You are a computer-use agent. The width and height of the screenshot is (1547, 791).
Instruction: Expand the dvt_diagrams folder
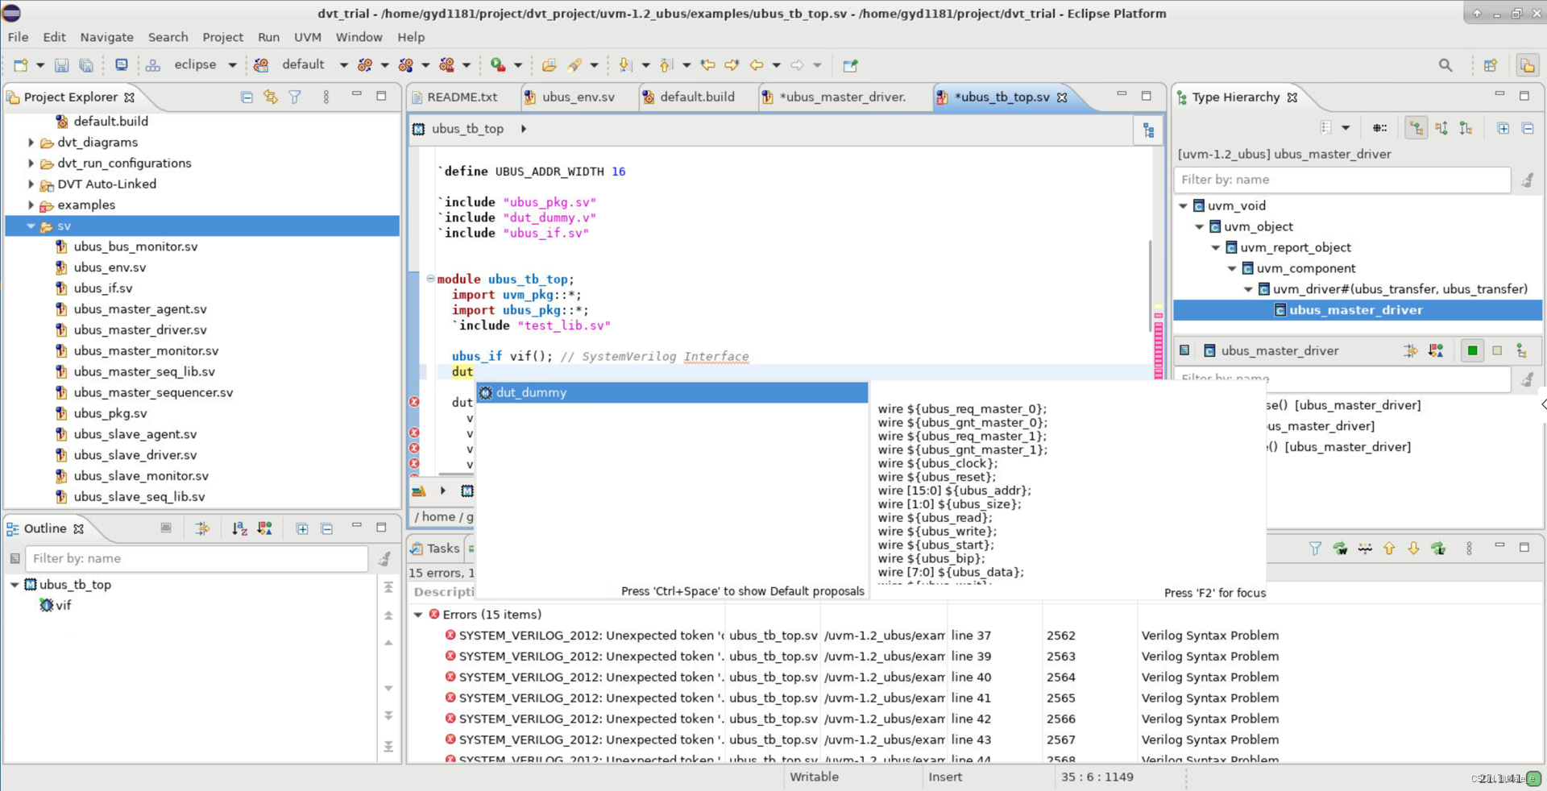pyautogui.click(x=31, y=143)
